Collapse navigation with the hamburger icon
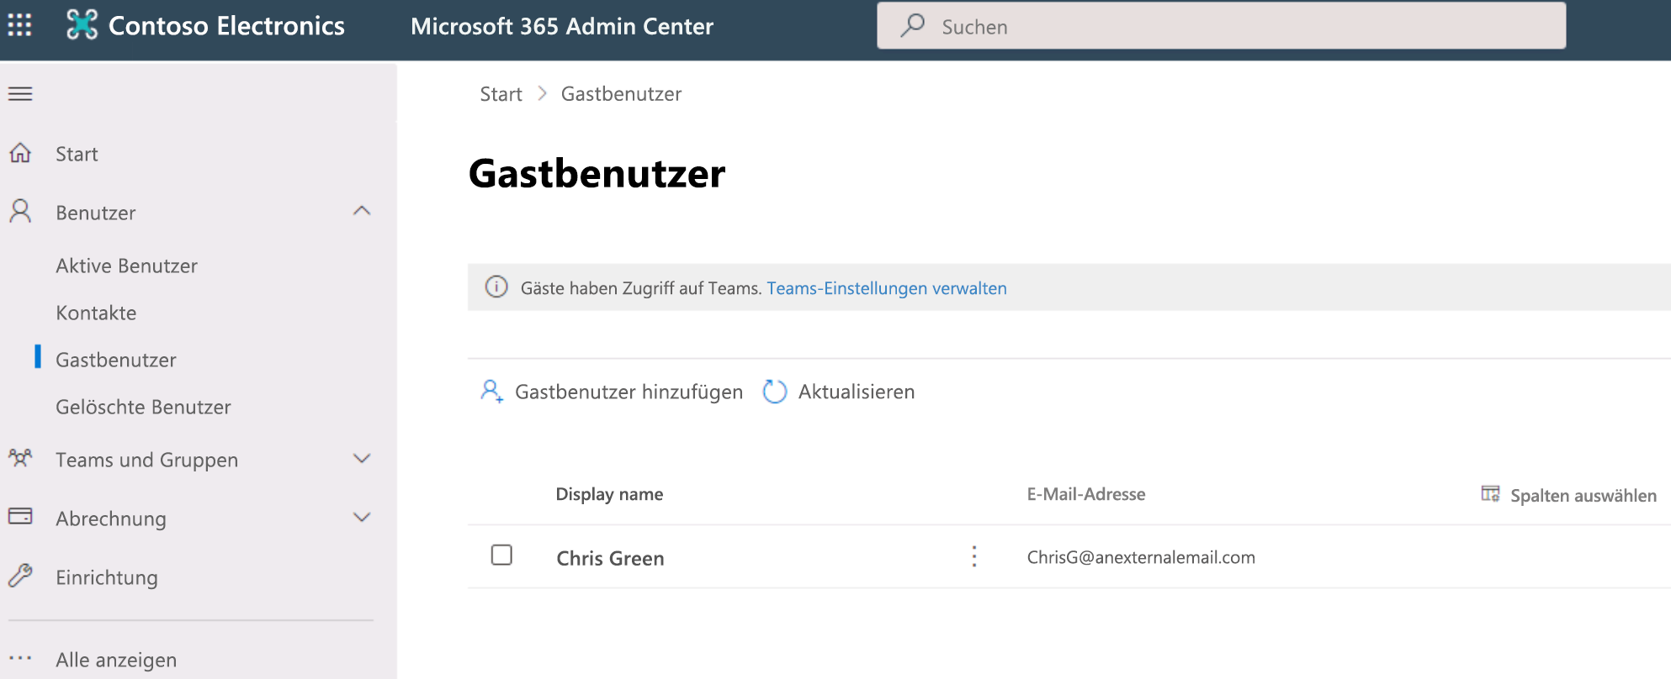This screenshot has width=1671, height=679. [20, 94]
